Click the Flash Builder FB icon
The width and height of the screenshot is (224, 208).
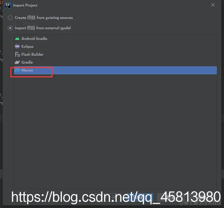tap(17, 54)
